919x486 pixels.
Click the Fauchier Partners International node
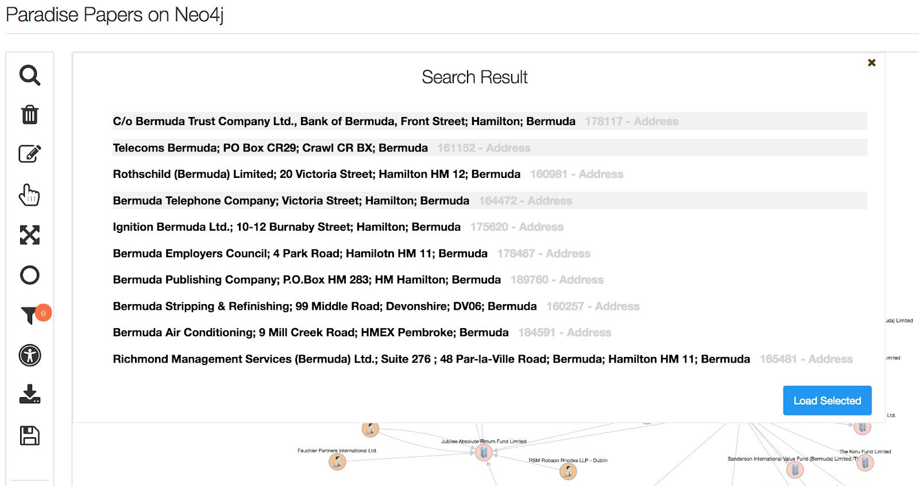(x=337, y=461)
